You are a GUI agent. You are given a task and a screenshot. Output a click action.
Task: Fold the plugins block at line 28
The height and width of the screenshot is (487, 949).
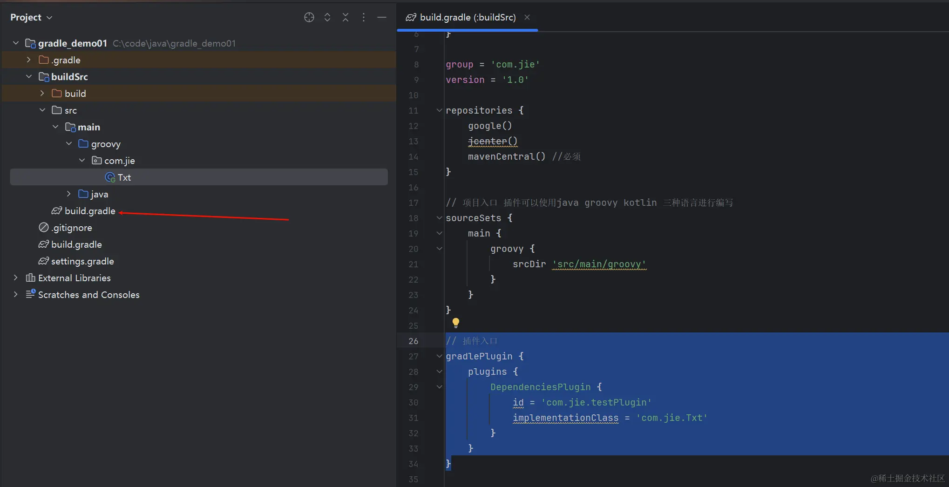tap(439, 372)
